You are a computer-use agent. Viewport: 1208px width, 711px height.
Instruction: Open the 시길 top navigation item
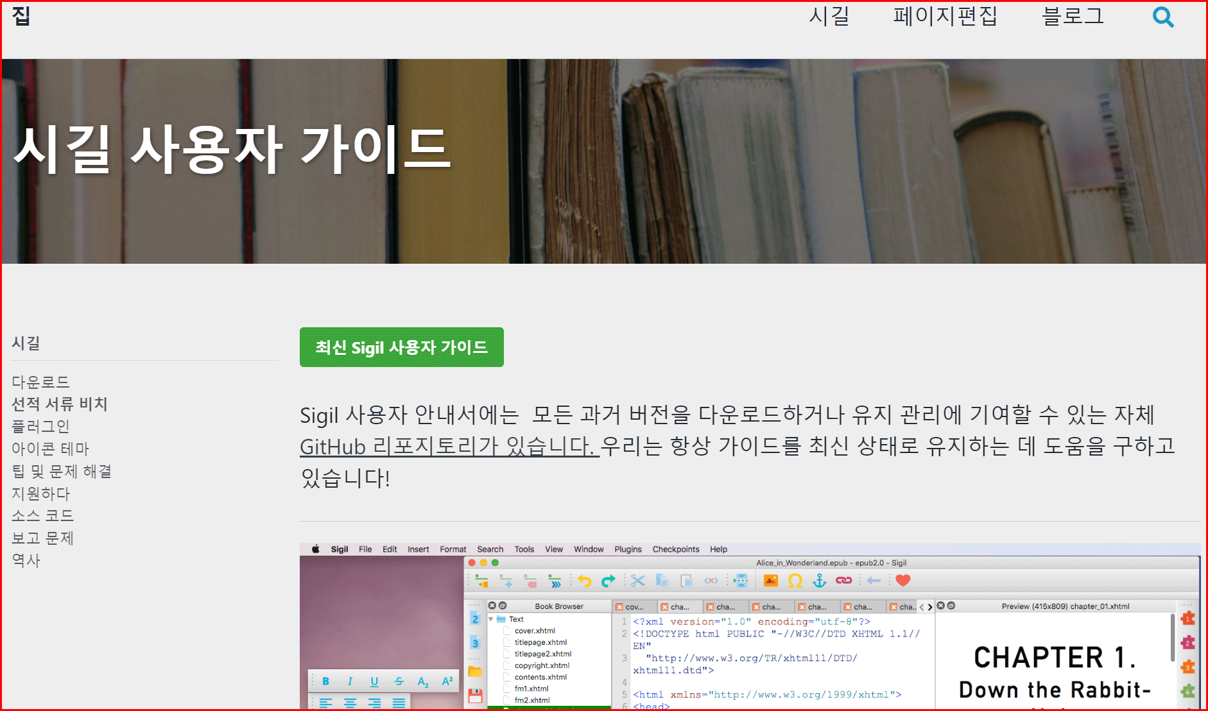pyautogui.click(x=829, y=15)
